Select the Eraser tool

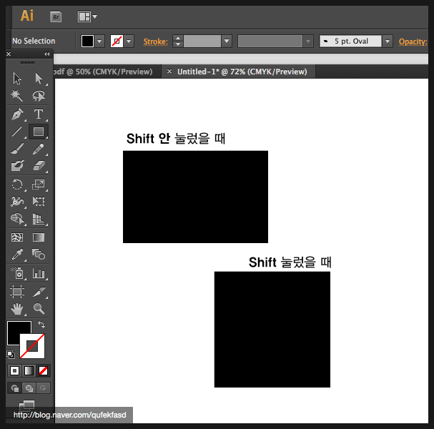pyautogui.click(x=39, y=166)
